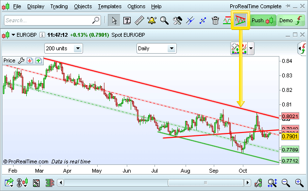Image resolution: width=308 pixels, height=191 pixels.
Task: Toggle the cursor pointer mode
Action: [x=114, y=20]
